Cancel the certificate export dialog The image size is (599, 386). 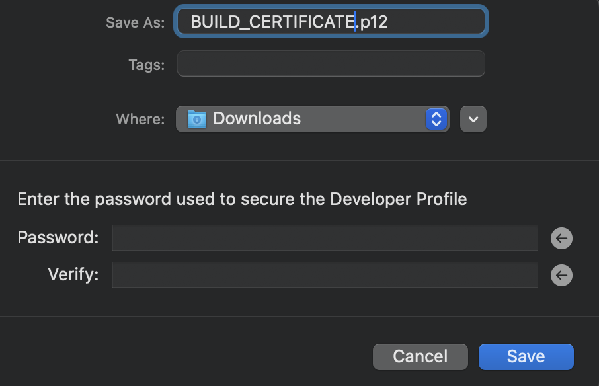(x=420, y=356)
